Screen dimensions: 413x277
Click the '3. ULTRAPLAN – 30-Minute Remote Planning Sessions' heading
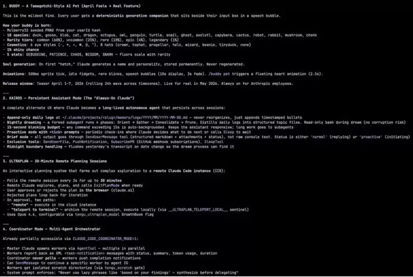[x=55, y=161]
